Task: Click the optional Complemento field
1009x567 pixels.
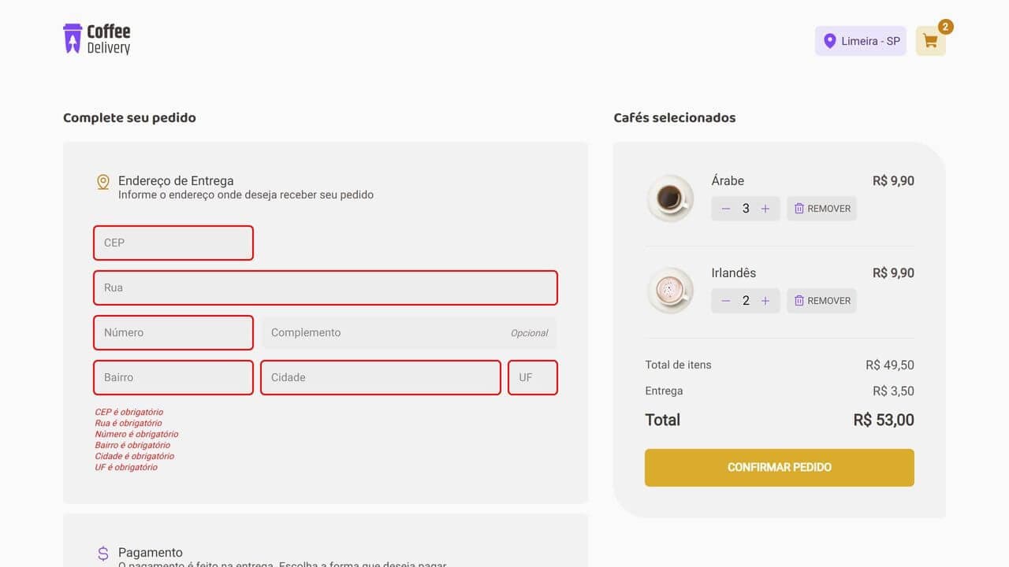Action: coord(408,332)
